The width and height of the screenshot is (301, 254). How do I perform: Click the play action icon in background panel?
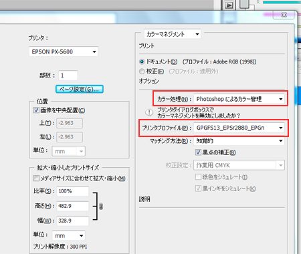(229, 5)
